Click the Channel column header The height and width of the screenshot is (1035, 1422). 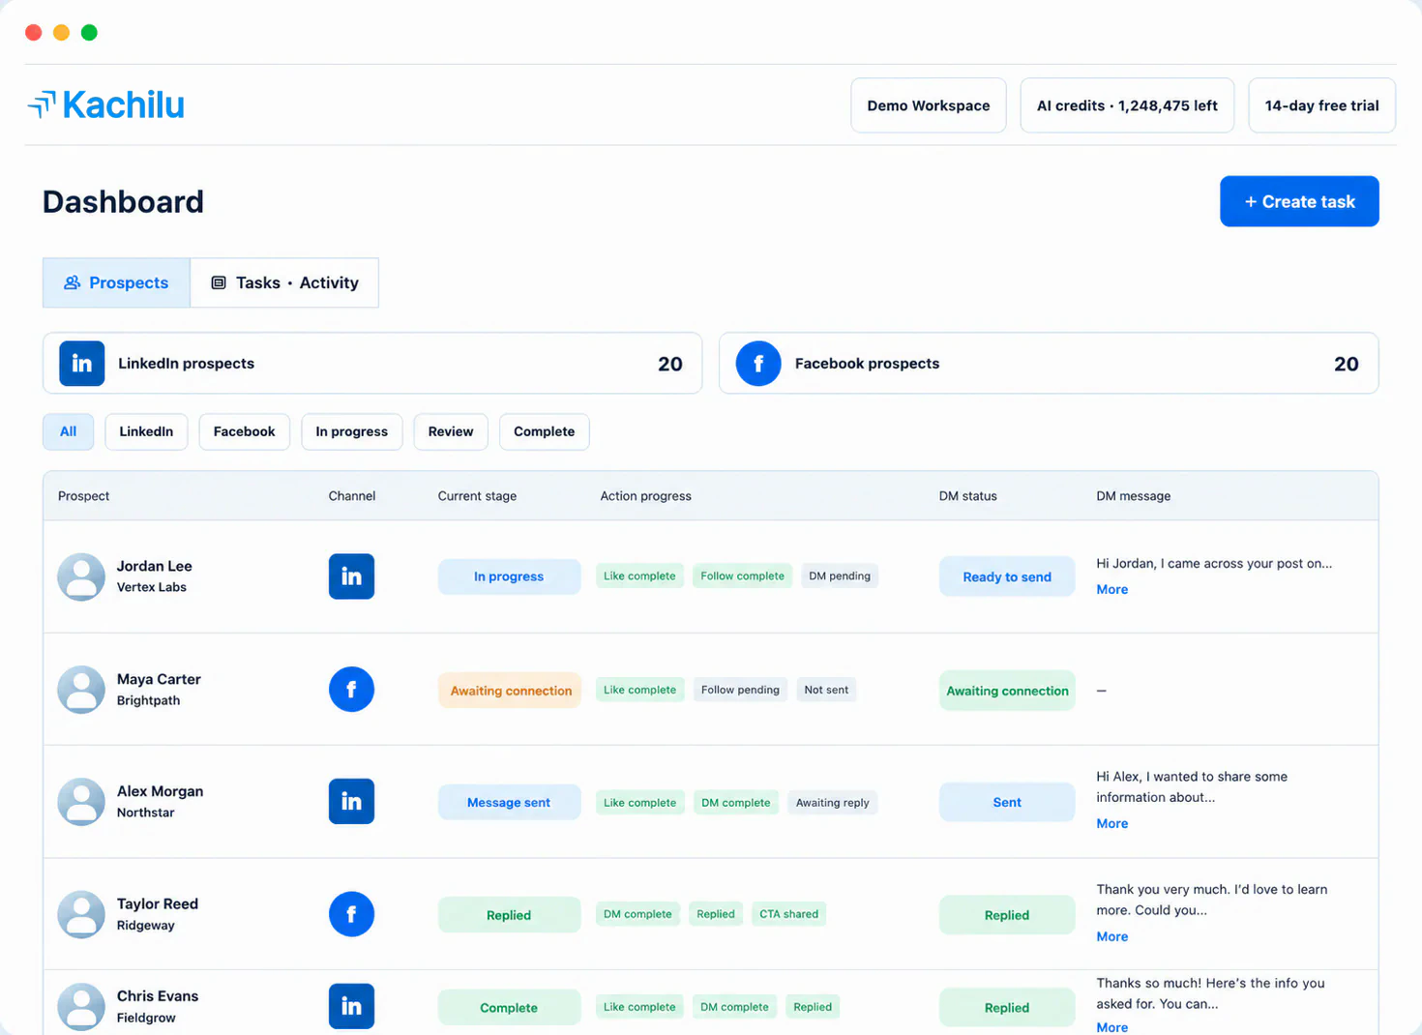point(351,496)
